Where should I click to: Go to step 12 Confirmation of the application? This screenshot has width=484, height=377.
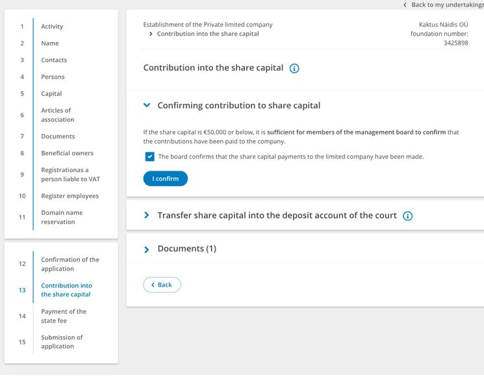click(70, 264)
